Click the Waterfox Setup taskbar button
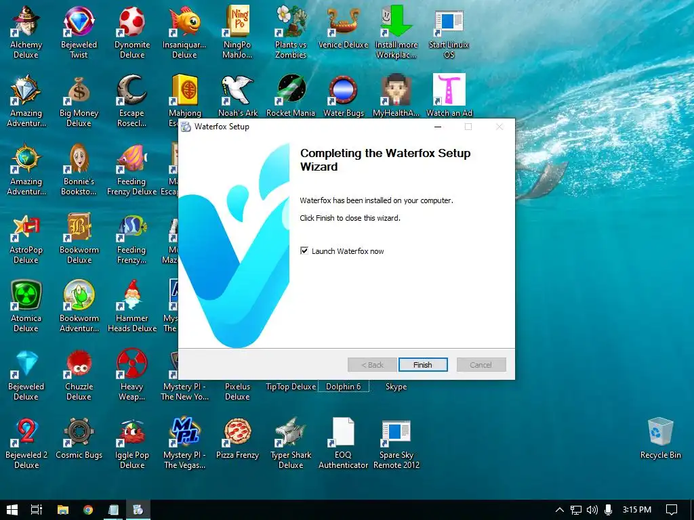Screen dimensions: 694x520 [138, 510]
